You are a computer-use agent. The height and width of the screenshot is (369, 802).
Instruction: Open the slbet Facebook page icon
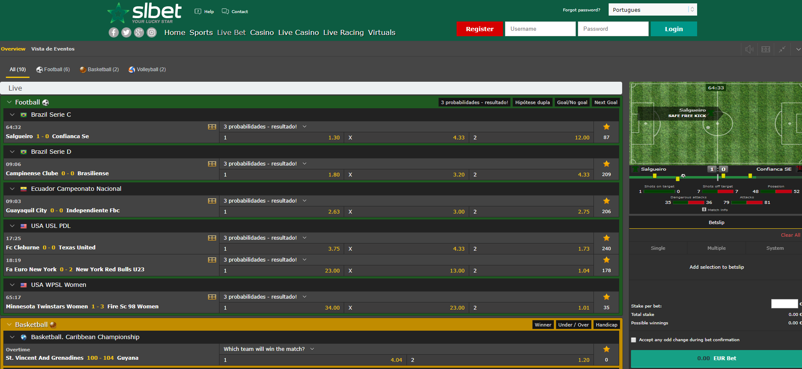click(114, 32)
